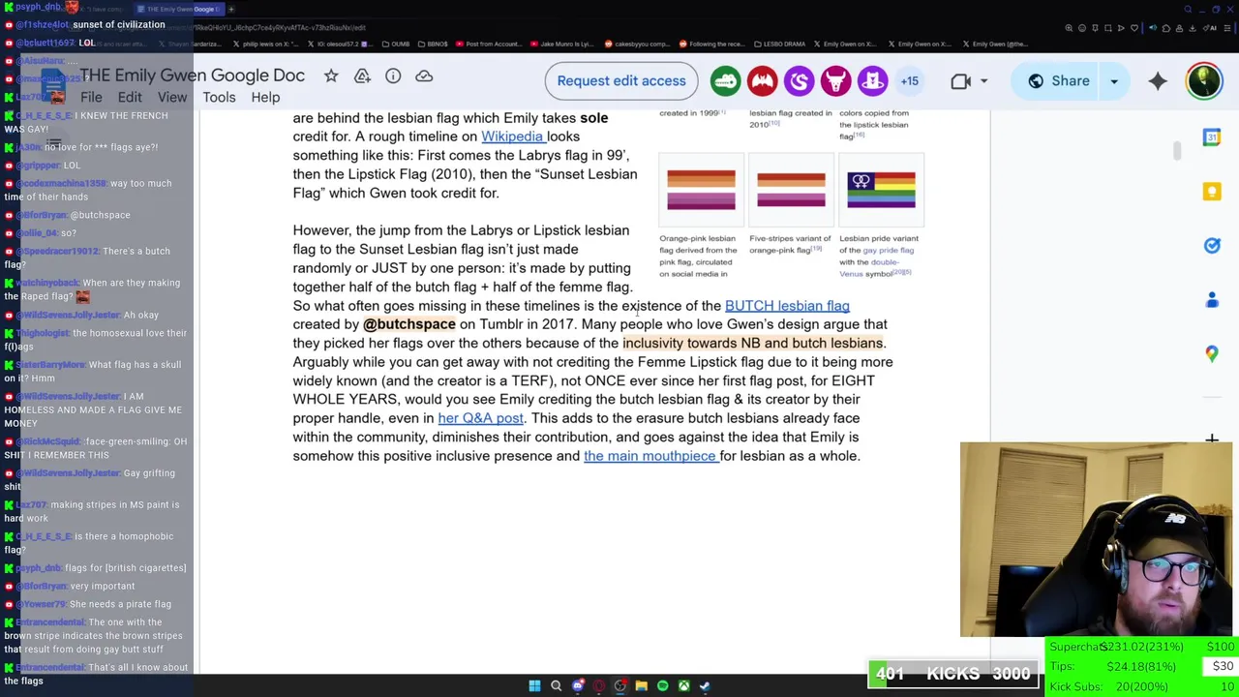This screenshot has height=697, width=1239.
Task: Open Steam from the taskbar
Action: [x=705, y=685]
